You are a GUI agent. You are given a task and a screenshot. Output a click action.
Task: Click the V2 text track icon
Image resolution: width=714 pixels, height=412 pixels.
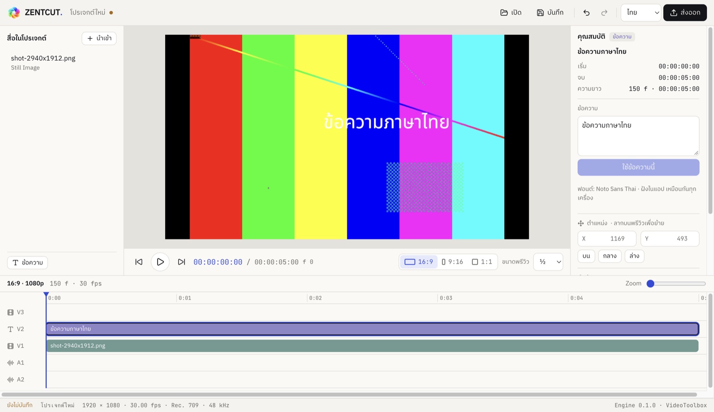(11, 329)
